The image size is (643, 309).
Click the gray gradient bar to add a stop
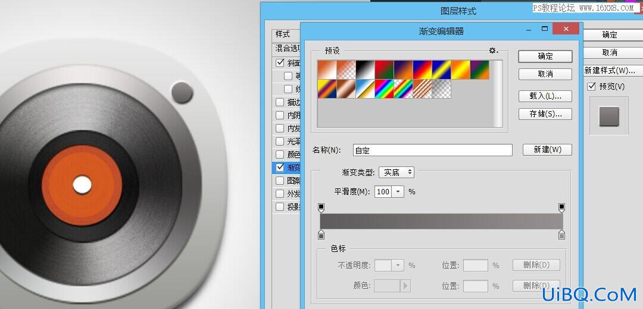(x=441, y=221)
